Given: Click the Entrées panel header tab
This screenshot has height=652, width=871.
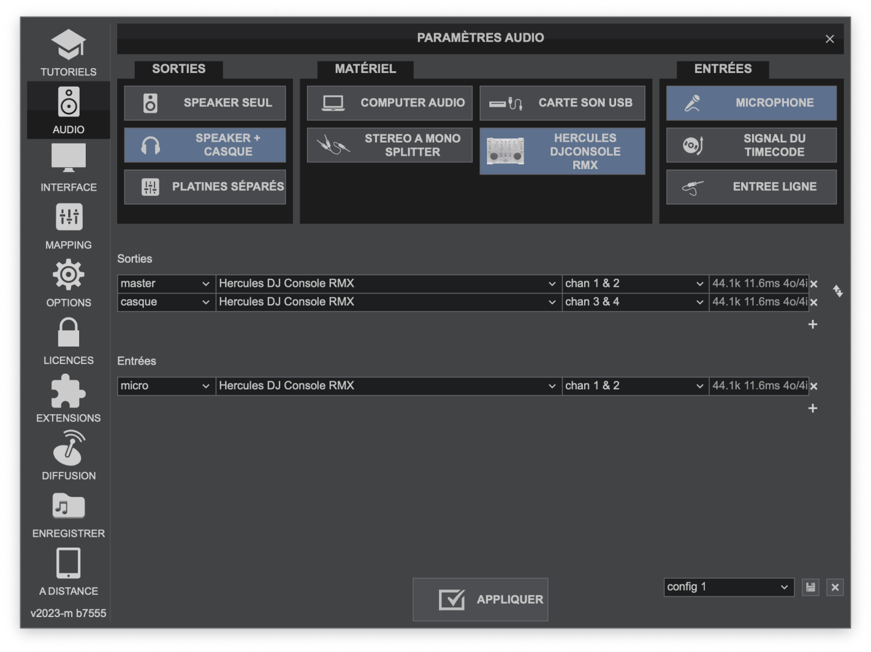Looking at the screenshot, I should pyautogui.click(x=723, y=69).
